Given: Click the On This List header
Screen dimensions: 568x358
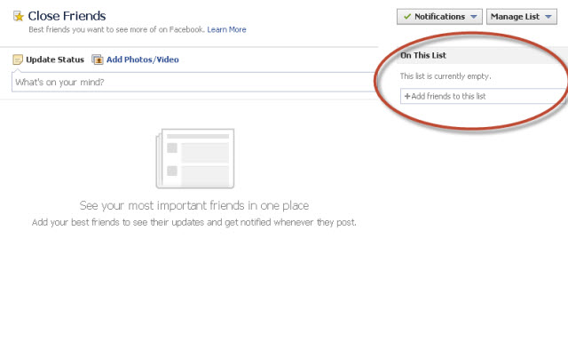Looking at the screenshot, I should [423, 55].
